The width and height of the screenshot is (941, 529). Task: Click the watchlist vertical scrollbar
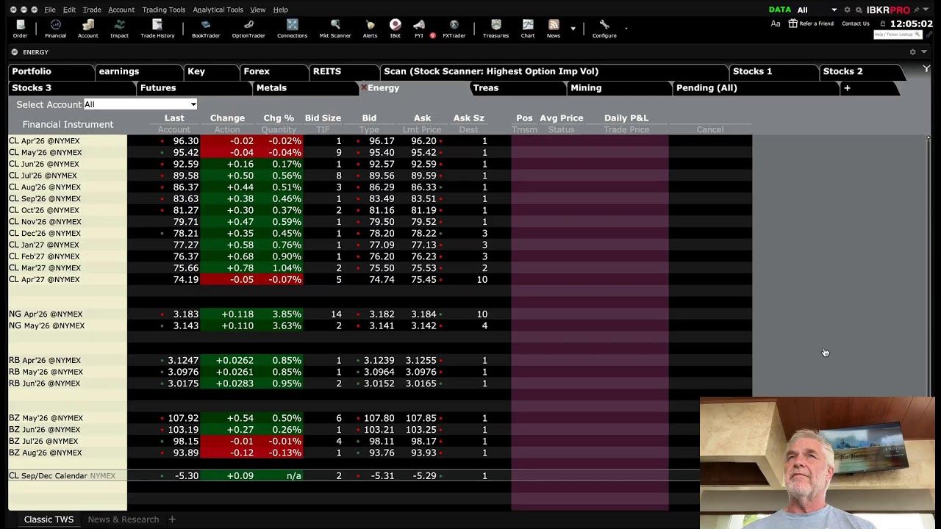(928, 264)
